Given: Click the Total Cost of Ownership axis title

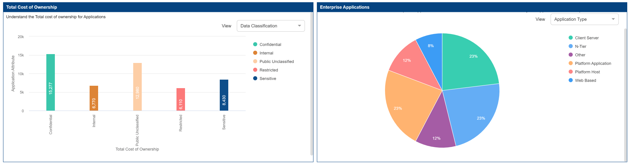Looking at the screenshot, I should pos(137,149).
